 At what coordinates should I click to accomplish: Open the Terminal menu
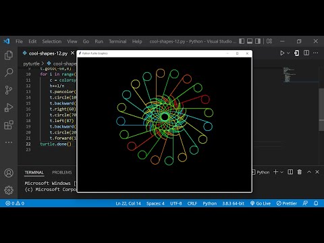tap(117, 41)
